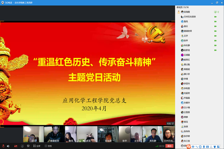Open 朱杭静's video thumbnail
The width and height of the screenshot is (224, 149).
coord(153,134)
